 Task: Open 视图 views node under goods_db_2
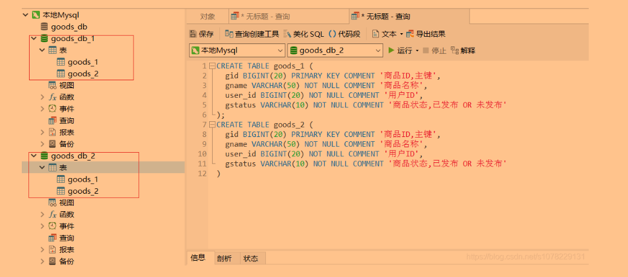pyautogui.click(x=61, y=203)
